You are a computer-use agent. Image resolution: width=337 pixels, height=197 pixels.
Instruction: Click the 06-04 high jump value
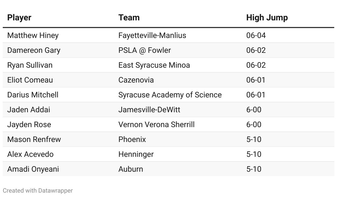click(256, 35)
